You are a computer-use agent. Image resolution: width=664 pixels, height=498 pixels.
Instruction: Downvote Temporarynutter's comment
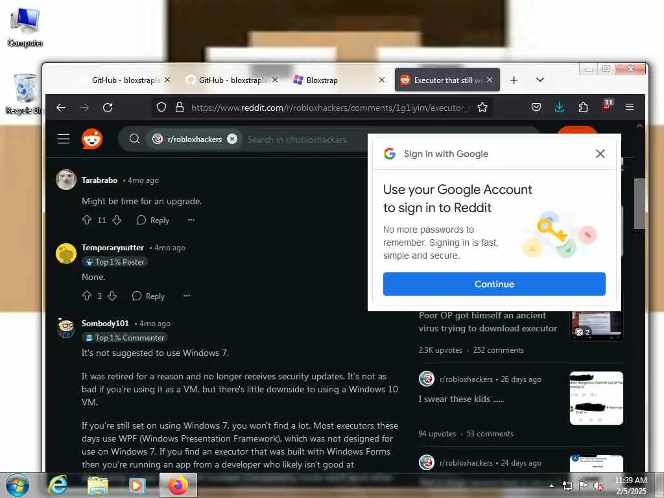tap(112, 296)
